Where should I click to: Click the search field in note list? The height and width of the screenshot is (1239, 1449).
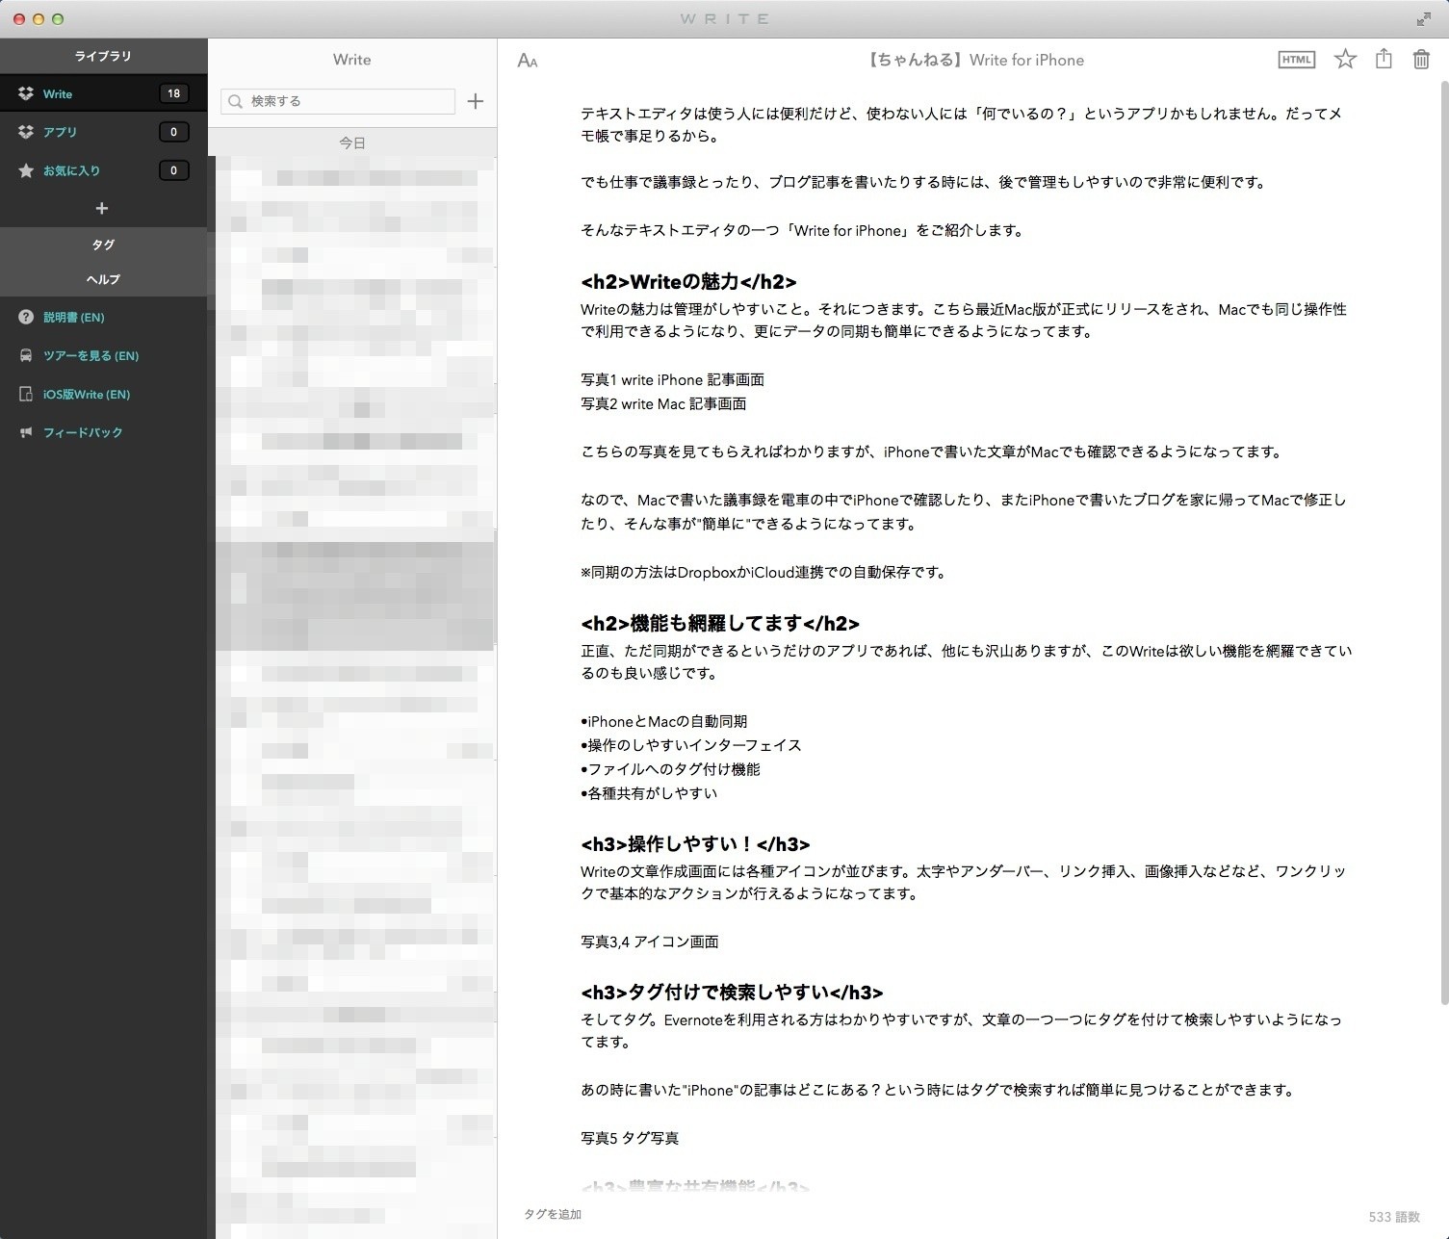click(x=338, y=101)
